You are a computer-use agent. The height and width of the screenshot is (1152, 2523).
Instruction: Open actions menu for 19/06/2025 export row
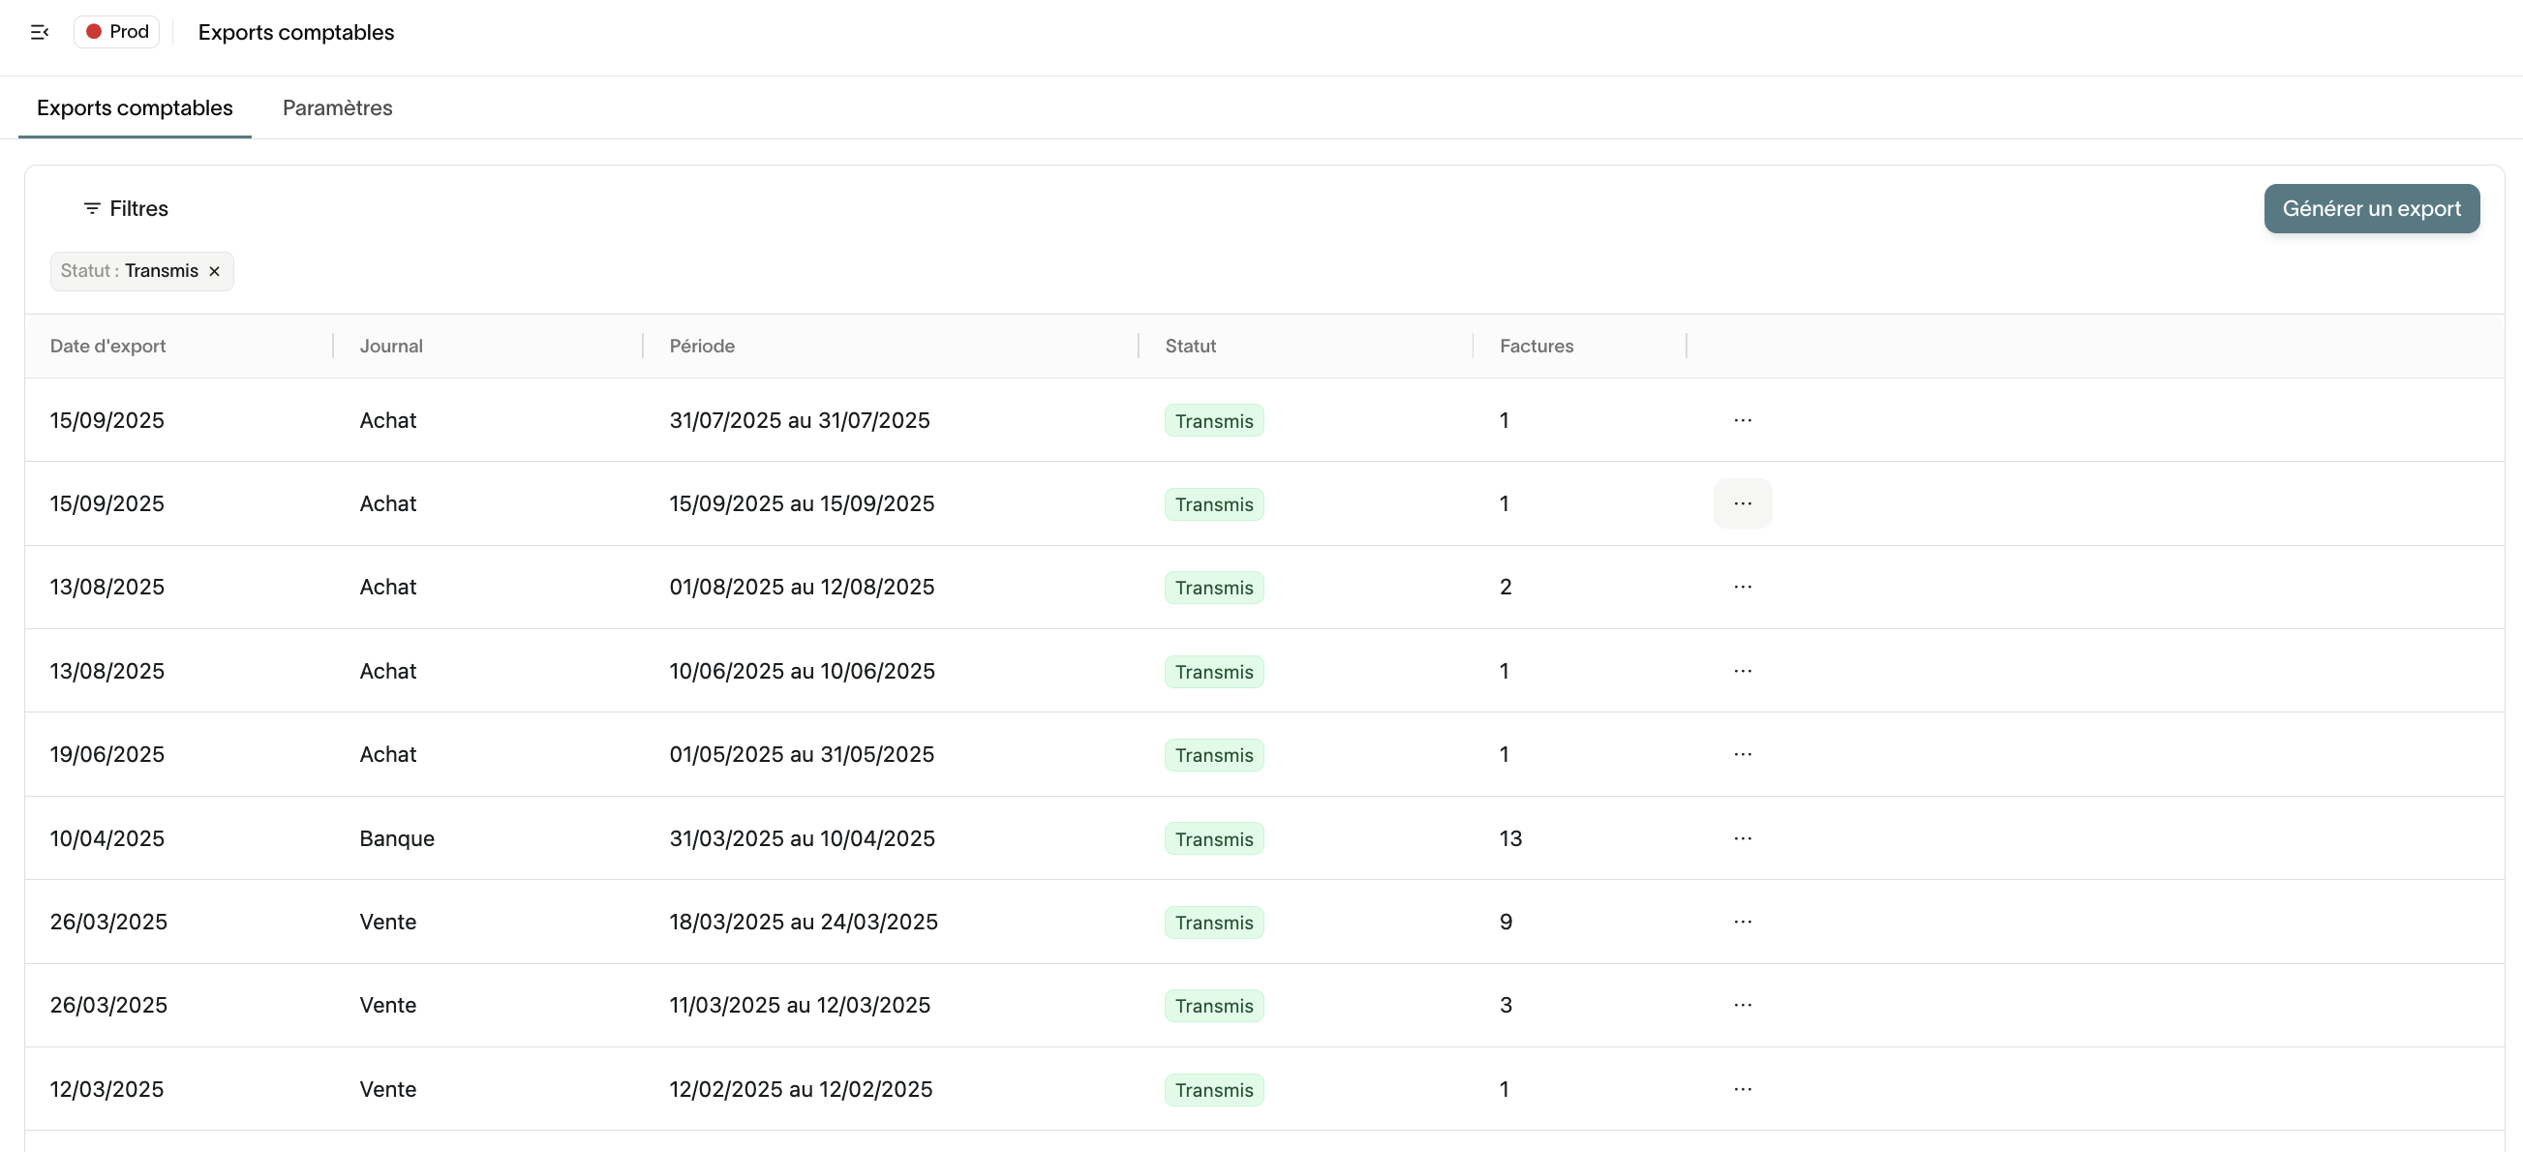[x=1742, y=754]
